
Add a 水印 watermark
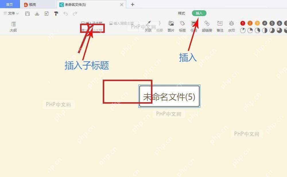[231, 27]
